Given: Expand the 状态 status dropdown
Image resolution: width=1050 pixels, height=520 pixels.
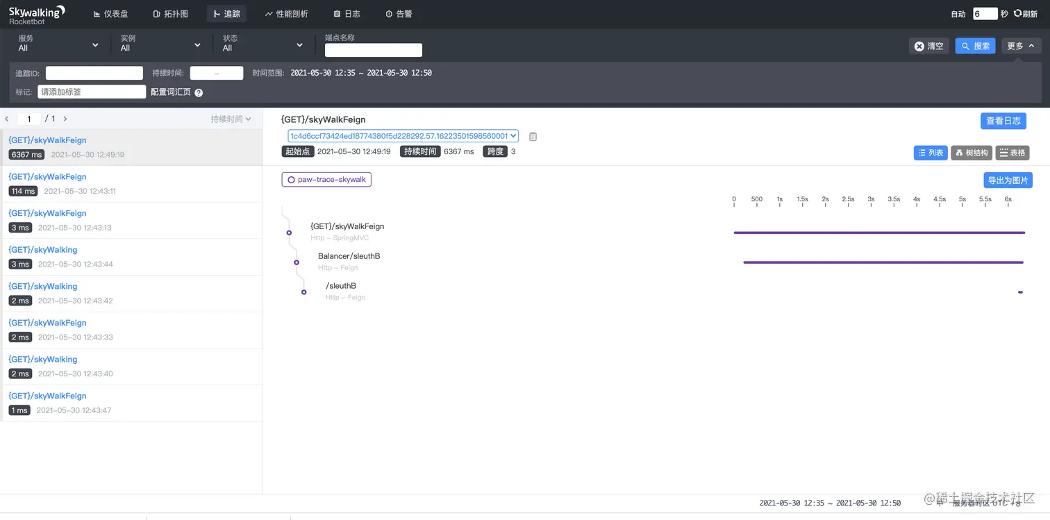Looking at the screenshot, I should click(262, 44).
